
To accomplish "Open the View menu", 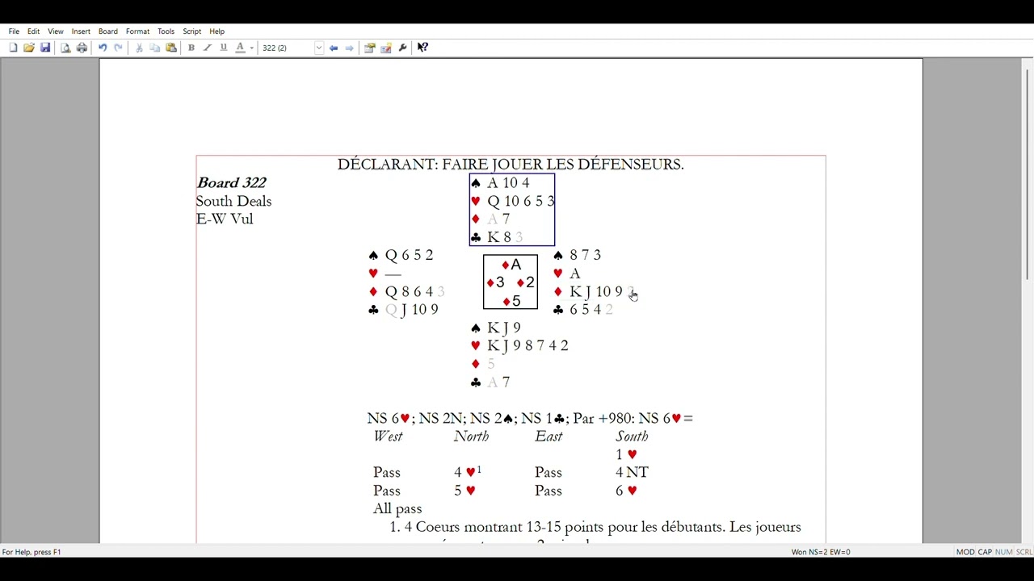I will (x=55, y=31).
